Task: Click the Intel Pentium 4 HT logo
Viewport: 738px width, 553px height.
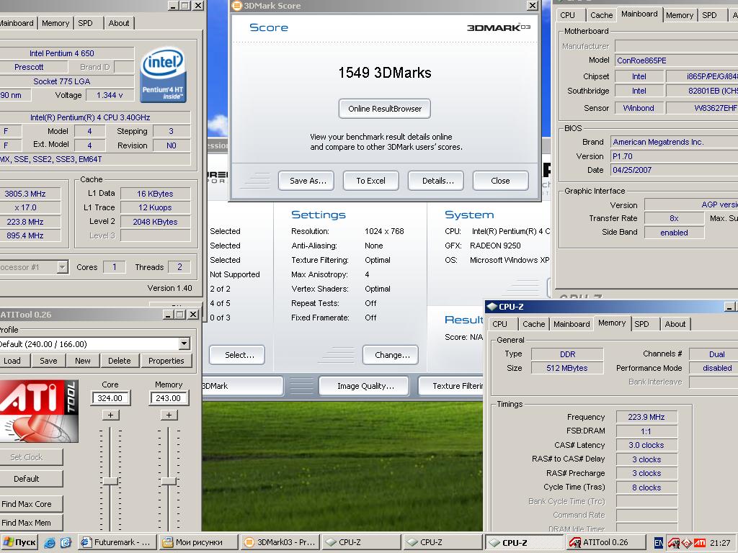Action: pos(163,75)
